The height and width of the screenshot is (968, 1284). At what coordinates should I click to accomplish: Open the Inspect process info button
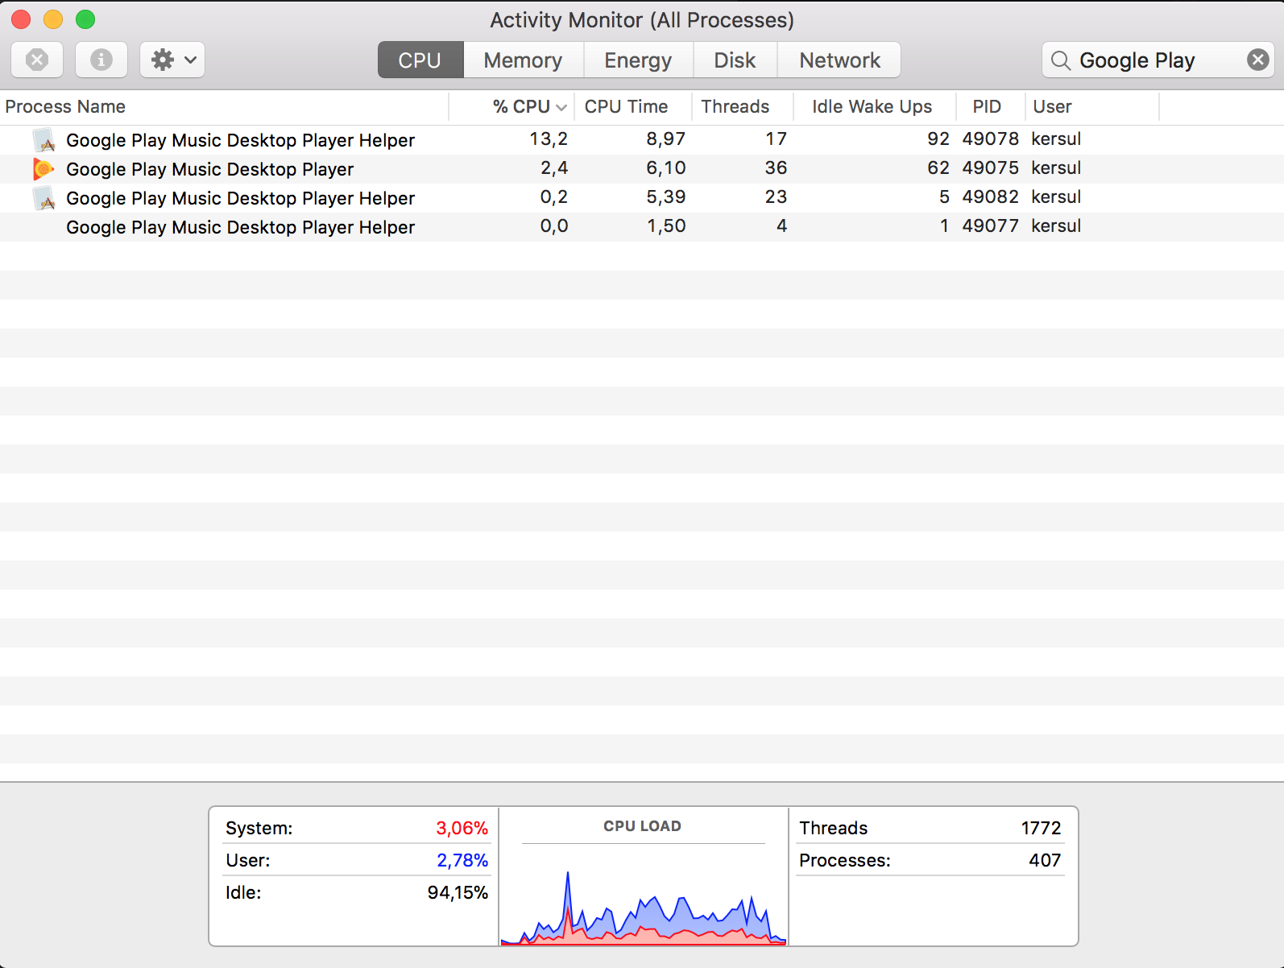pyautogui.click(x=101, y=60)
